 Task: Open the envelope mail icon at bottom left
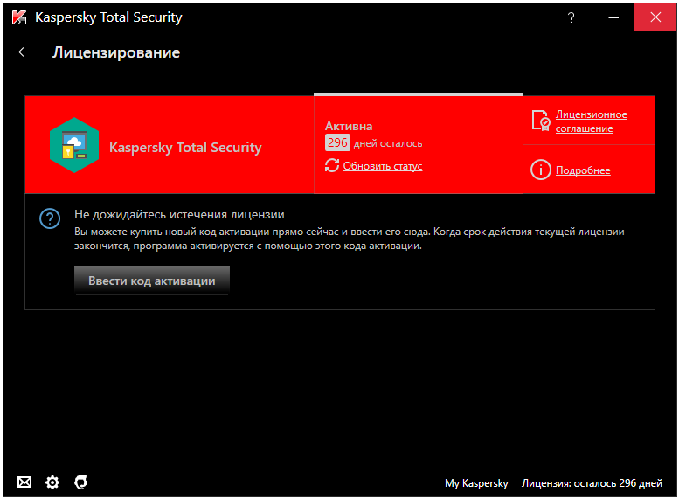tap(24, 482)
